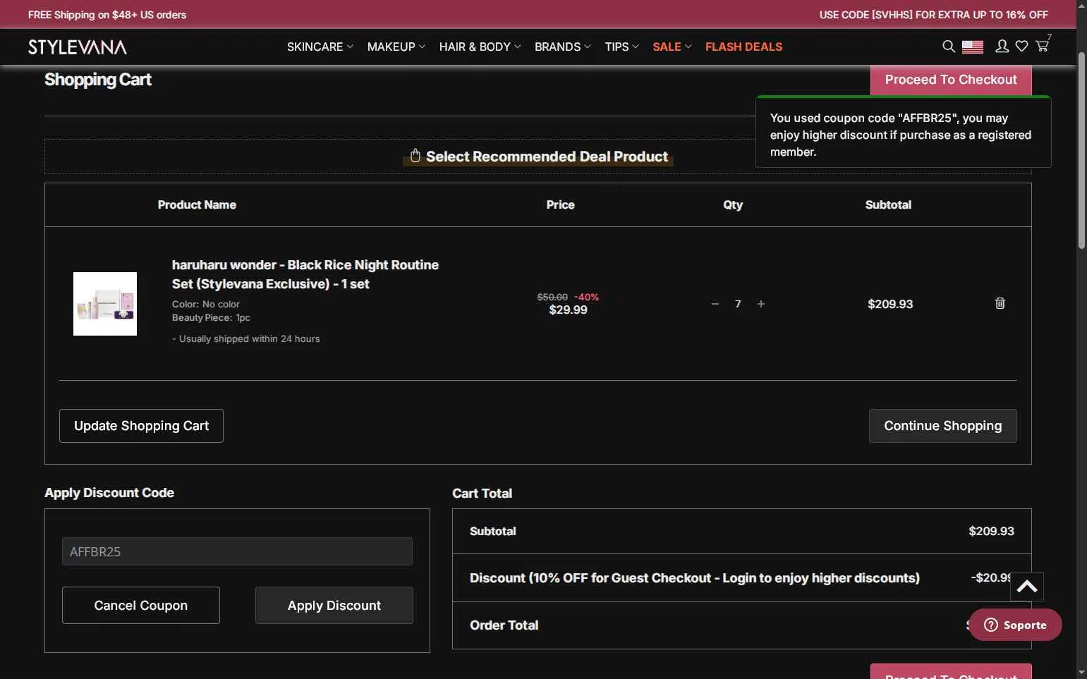Screen dimensions: 1087x679
Task: Click the Stylevana logo
Action: (x=78, y=47)
